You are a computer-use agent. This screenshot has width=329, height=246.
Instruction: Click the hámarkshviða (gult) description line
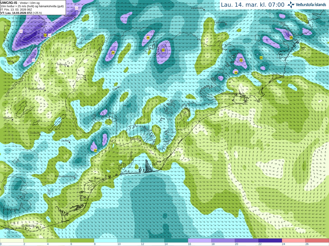pyautogui.click(x=32, y=6)
